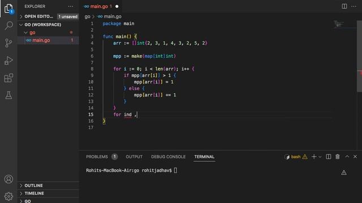Click the bash terminal warning icon
Viewport: 362px width, 203px height.
pos(305,157)
